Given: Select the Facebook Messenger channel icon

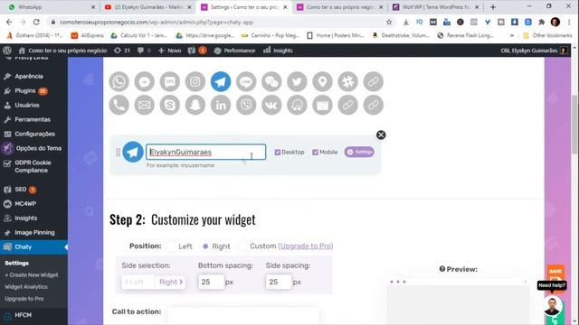Looking at the screenshot, I should coord(145,81).
